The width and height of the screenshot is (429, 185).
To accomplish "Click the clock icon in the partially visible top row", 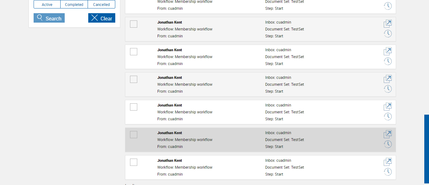I will tap(388, 6).
